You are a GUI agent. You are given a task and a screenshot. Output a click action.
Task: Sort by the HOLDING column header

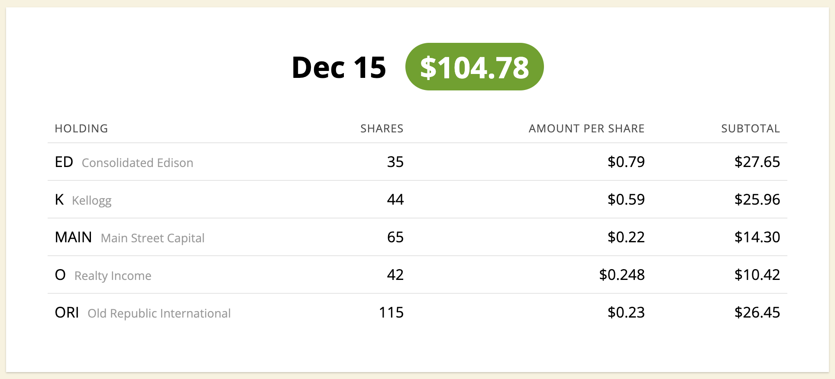point(81,128)
